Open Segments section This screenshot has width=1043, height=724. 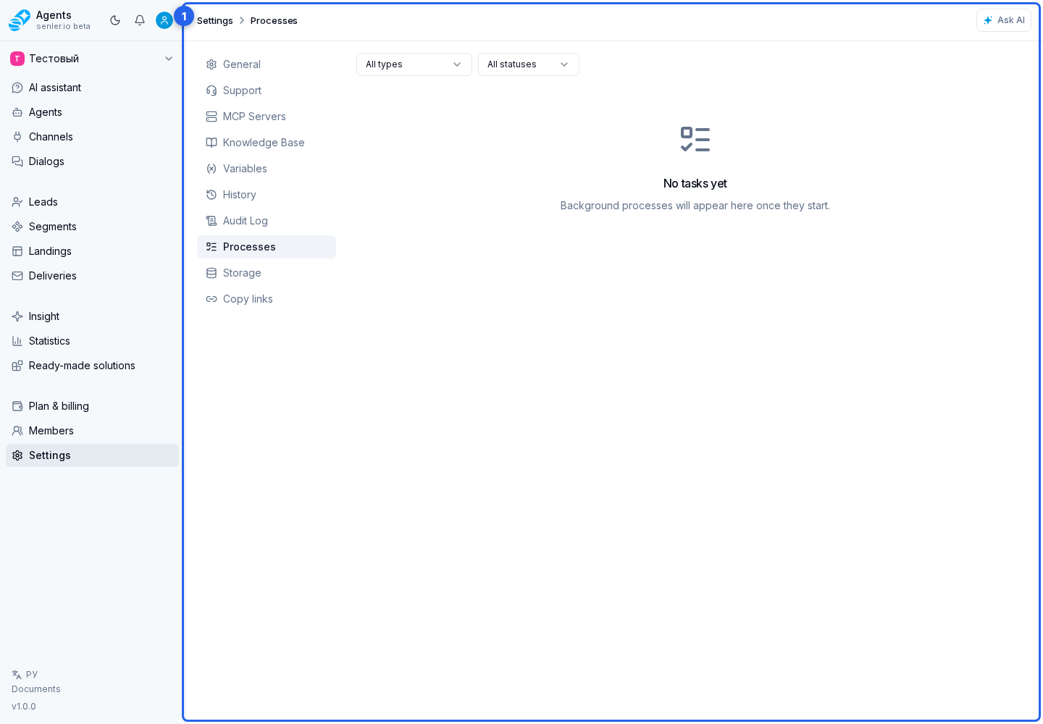pos(92,227)
